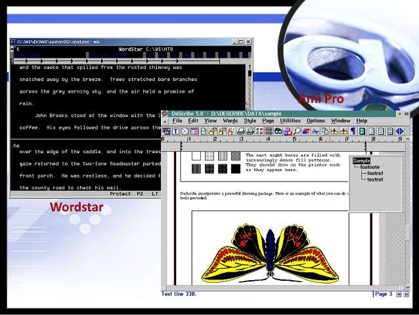419x315 pixels.
Task: Open the File menu in DeScribe
Action: (177, 121)
